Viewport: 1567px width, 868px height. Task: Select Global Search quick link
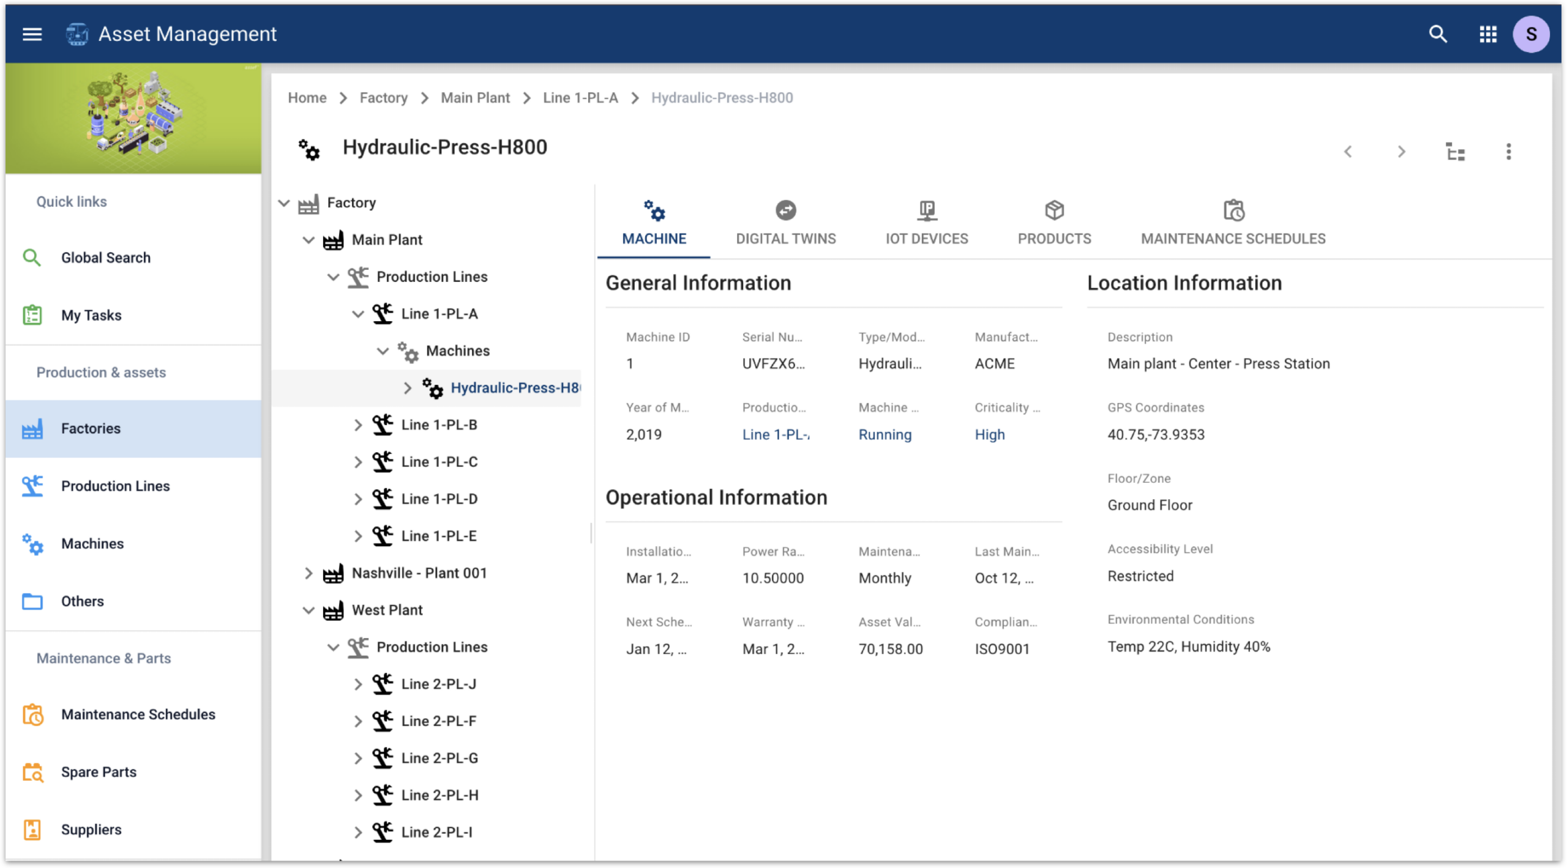pyautogui.click(x=105, y=258)
